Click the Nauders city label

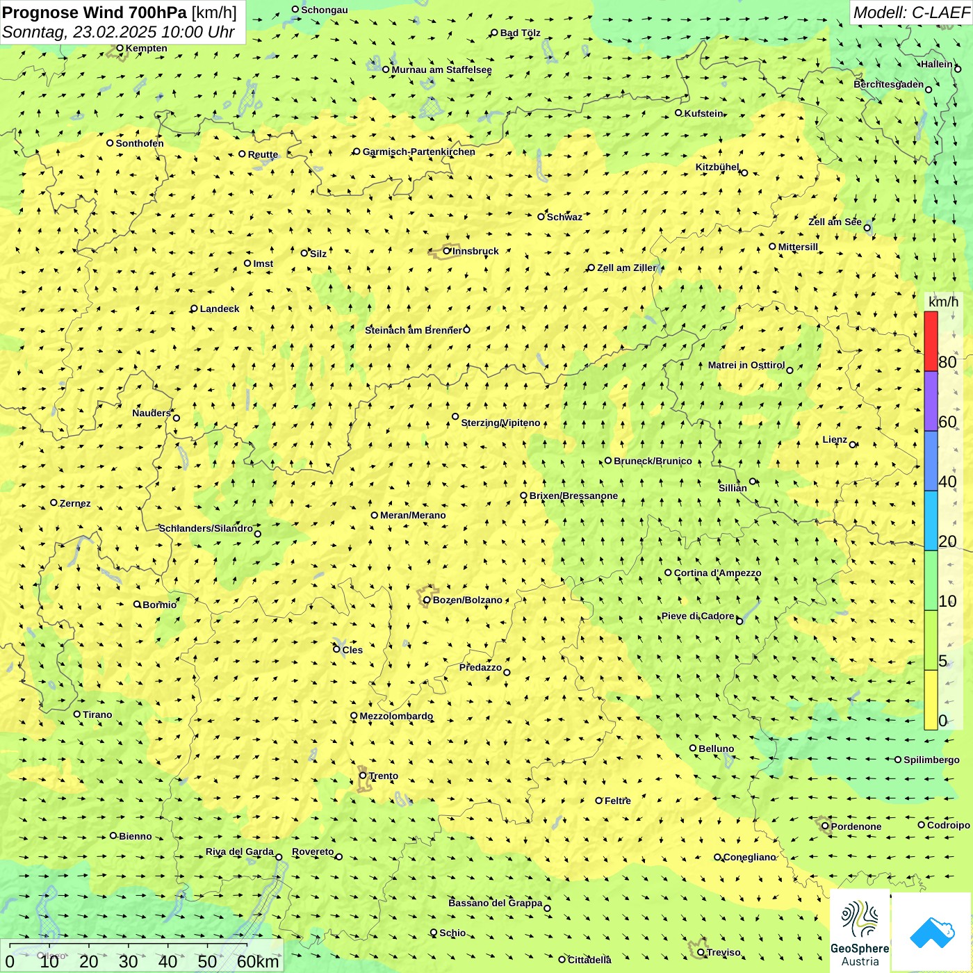(x=151, y=413)
